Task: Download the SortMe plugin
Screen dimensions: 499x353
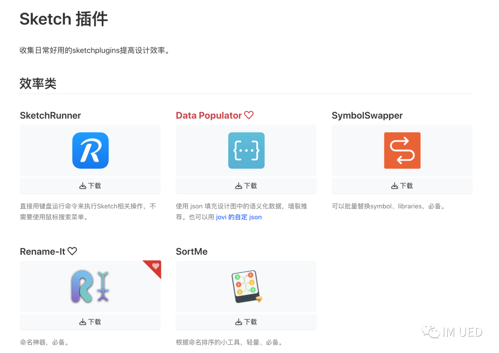Action: coord(246,322)
